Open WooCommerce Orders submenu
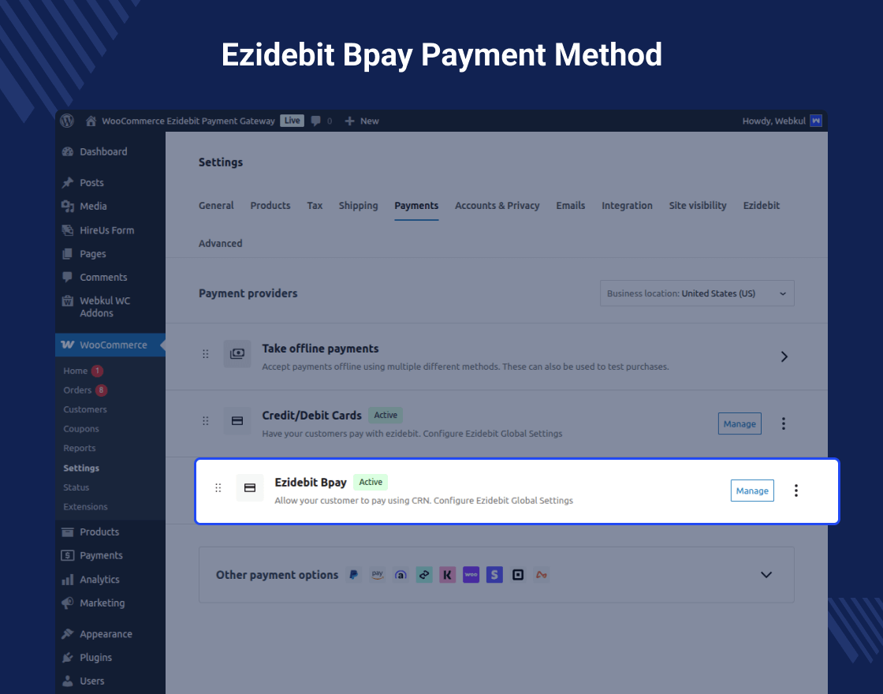Viewport: 883px width, 694px height. coord(77,390)
